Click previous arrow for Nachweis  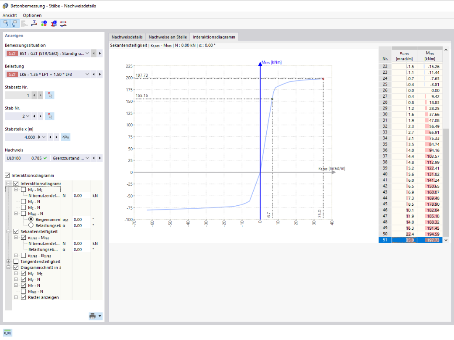click(x=94, y=158)
